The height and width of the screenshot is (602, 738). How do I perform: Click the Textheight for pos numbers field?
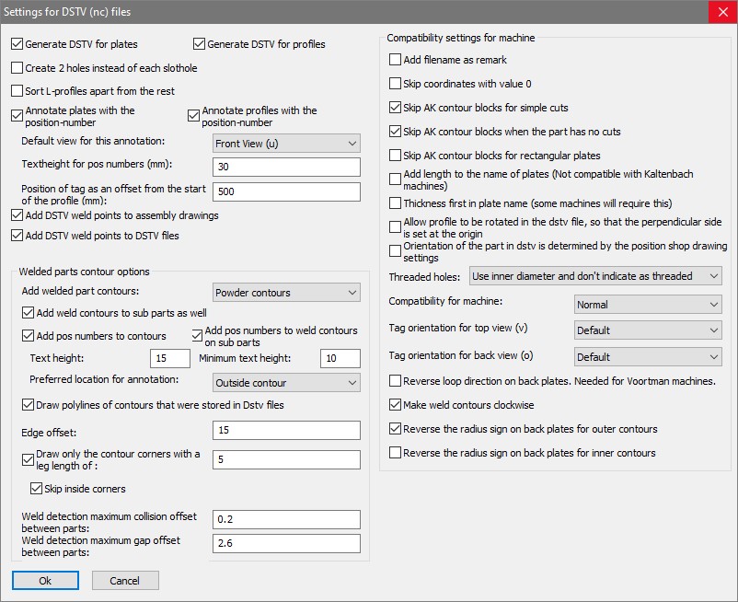286,167
